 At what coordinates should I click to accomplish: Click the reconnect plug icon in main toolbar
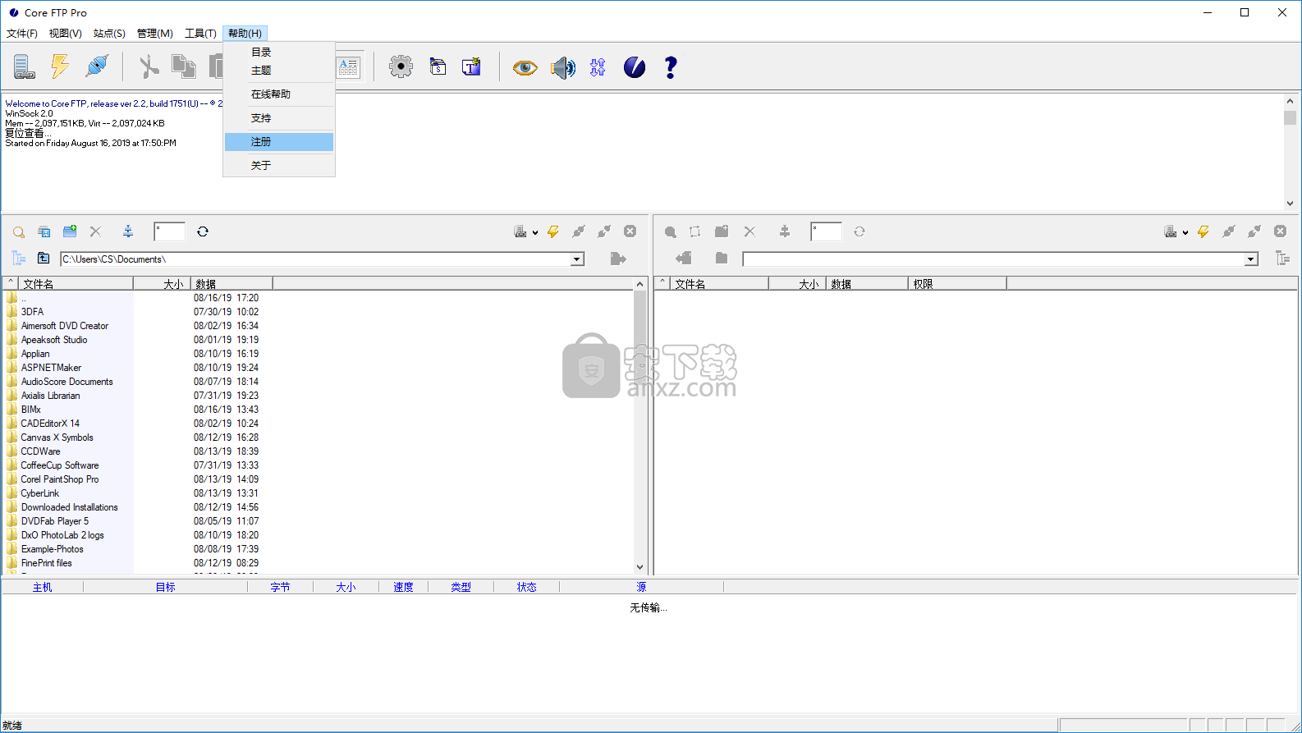point(97,66)
